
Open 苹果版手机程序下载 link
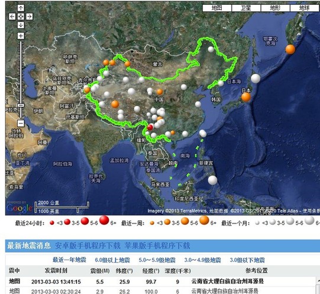point(157,245)
